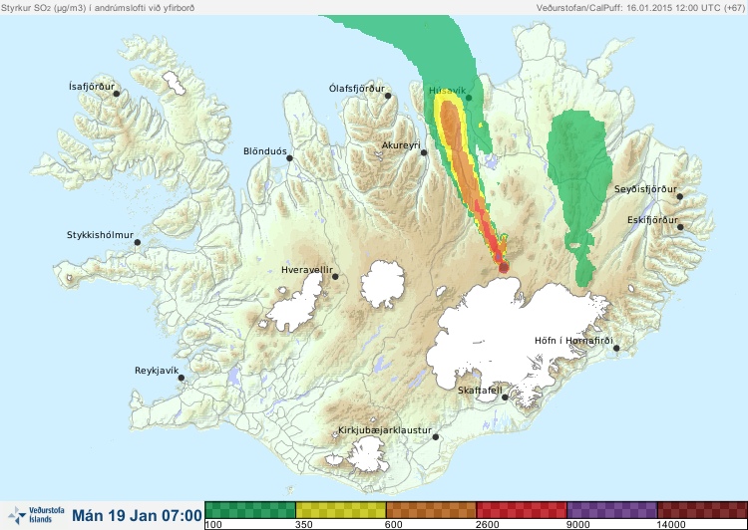Click the 'Ísafjörður' label
Viewport: 748px width, 530px height.
coord(92,87)
